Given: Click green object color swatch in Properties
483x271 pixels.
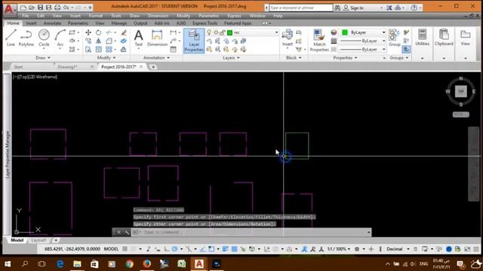Looking at the screenshot, I should coord(345,32).
